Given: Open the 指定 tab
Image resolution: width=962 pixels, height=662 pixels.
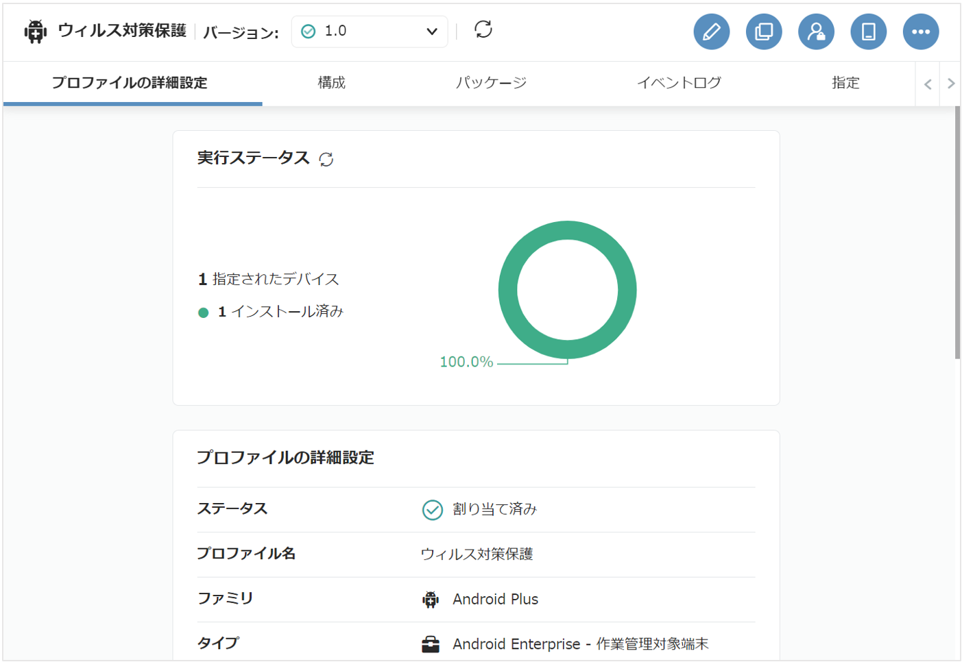Looking at the screenshot, I should (x=845, y=83).
